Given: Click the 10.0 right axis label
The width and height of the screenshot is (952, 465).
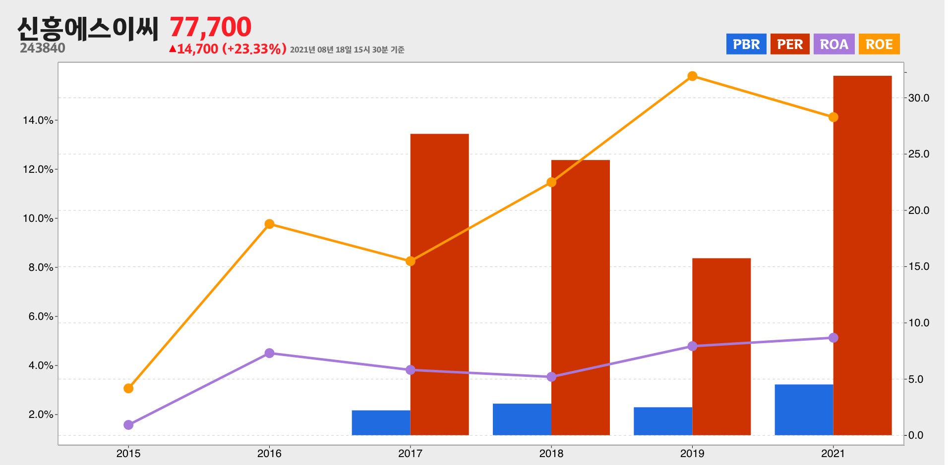Looking at the screenshot, I should (x=919, y=323).
